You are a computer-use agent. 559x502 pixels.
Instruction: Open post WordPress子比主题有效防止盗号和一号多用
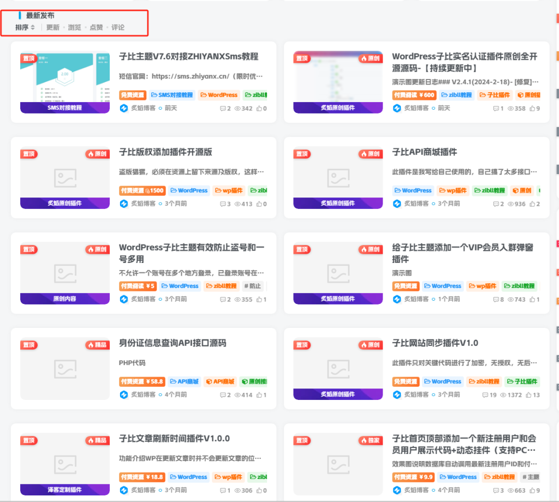(192, 253)
